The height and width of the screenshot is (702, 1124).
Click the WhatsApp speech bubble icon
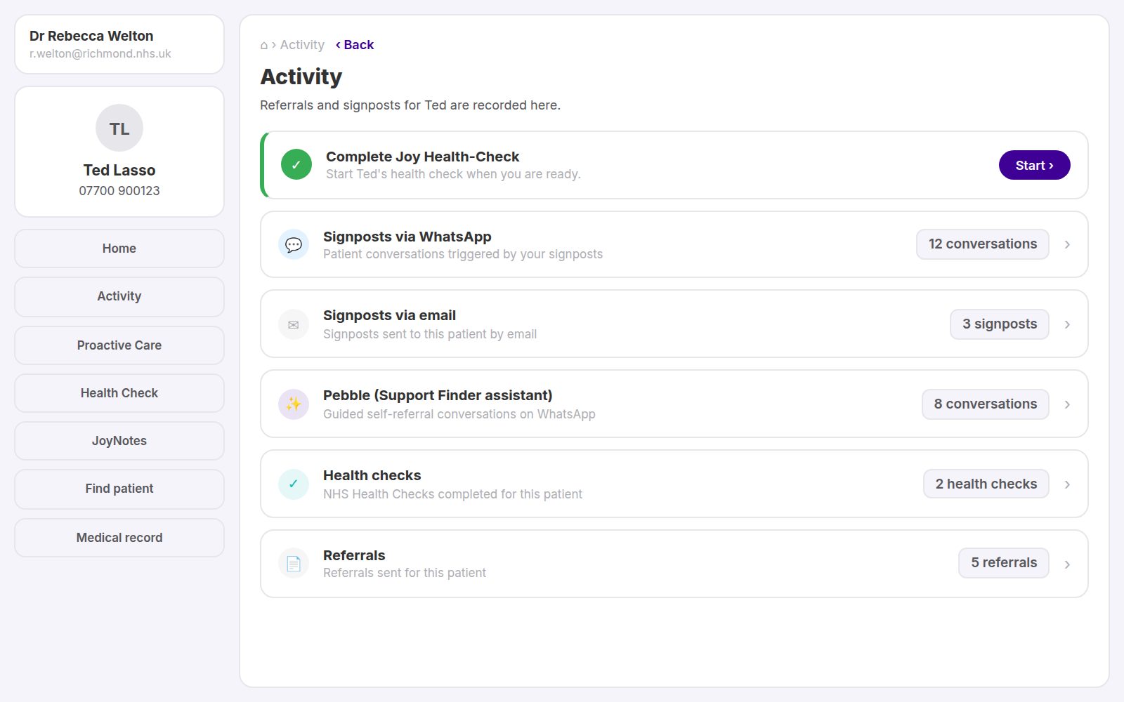[x=294, y=244]
